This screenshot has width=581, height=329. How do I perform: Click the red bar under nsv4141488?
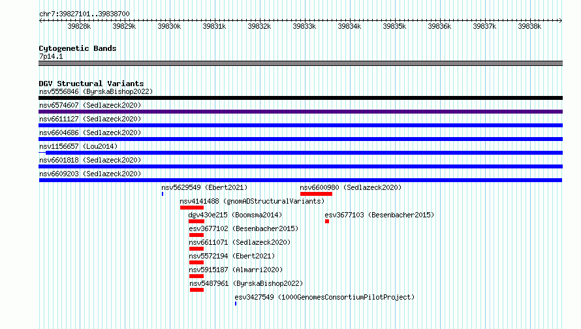(192, 208)
